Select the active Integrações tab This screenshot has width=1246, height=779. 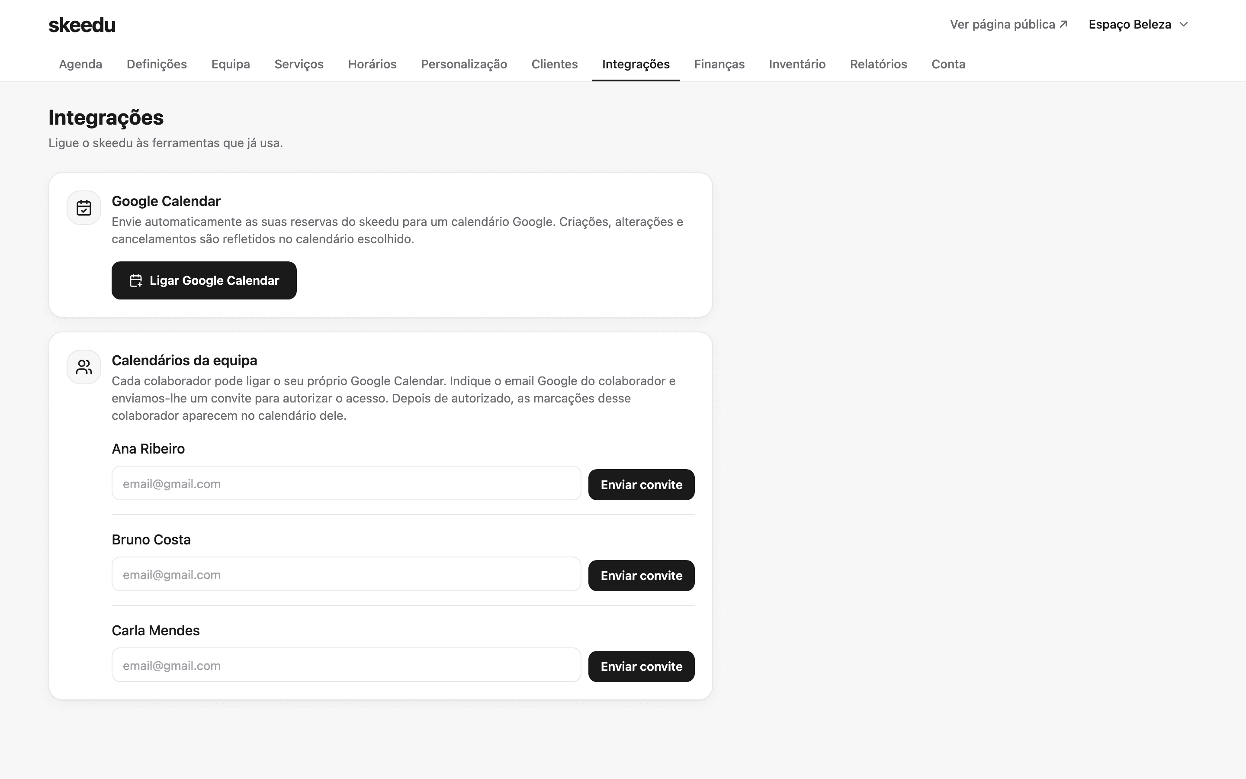click(636, 64)
